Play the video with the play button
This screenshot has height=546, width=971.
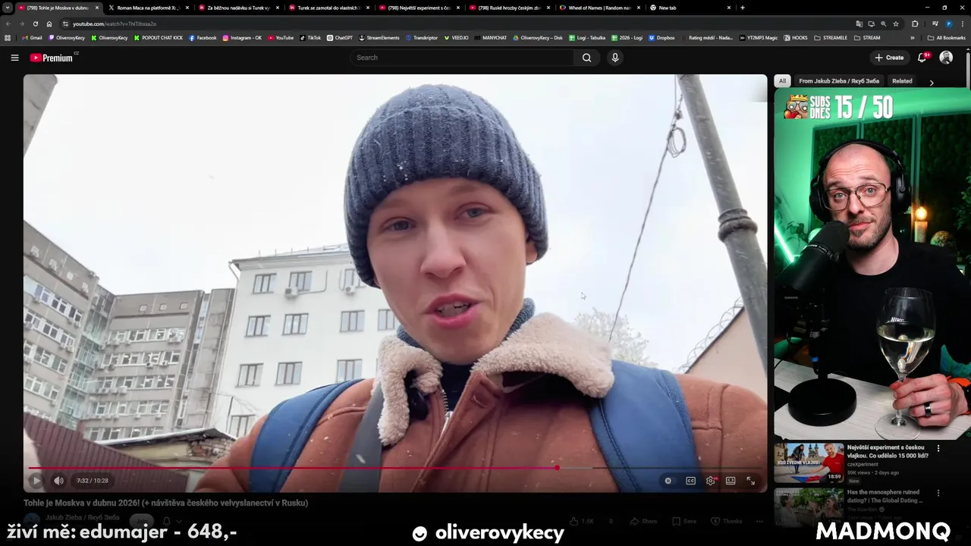coord(36,481)
